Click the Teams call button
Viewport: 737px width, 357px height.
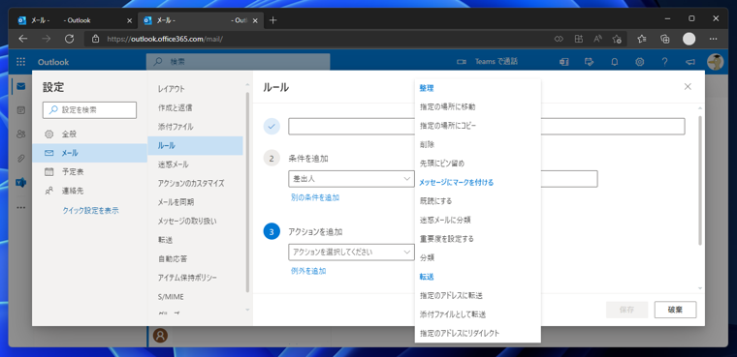[487, 62]
